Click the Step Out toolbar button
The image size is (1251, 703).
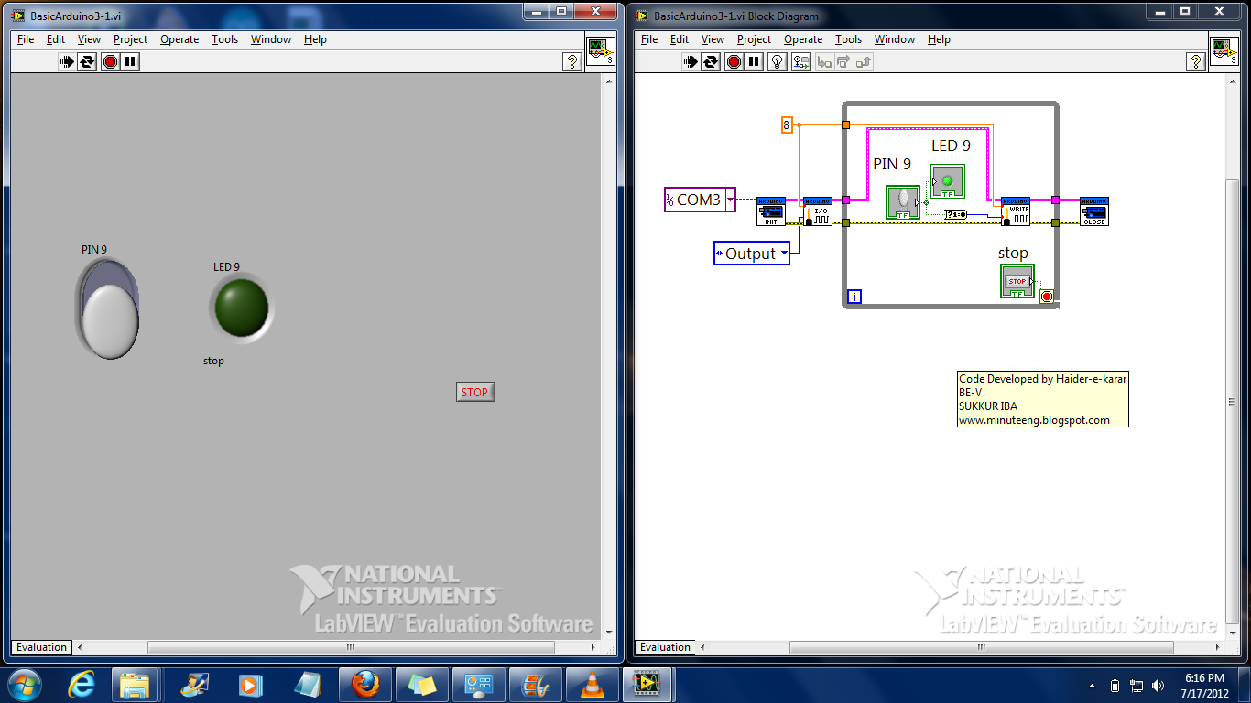[863, 61]
